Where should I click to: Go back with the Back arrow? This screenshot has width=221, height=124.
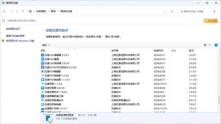(x=4, y=11)
